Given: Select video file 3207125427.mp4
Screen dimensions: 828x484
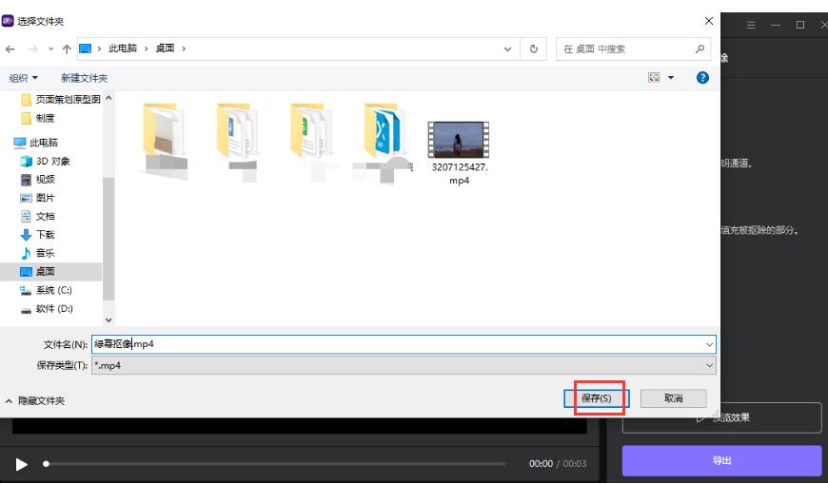Looking at the screenshot, I should pyautogui.click(x=459, y=153).
